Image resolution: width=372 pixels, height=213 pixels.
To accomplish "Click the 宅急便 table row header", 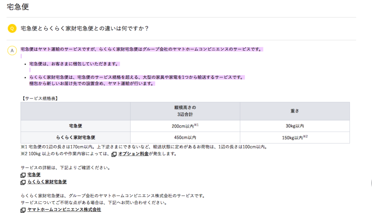I will [x=76, y=126].
